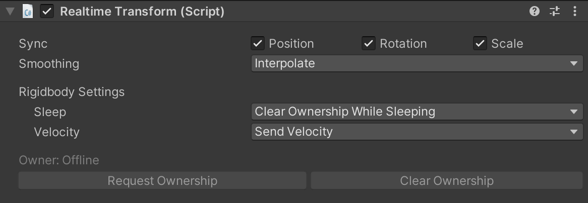Select the Smoothing property label
The width and height of the screenshot is (588, 203).
49,64
